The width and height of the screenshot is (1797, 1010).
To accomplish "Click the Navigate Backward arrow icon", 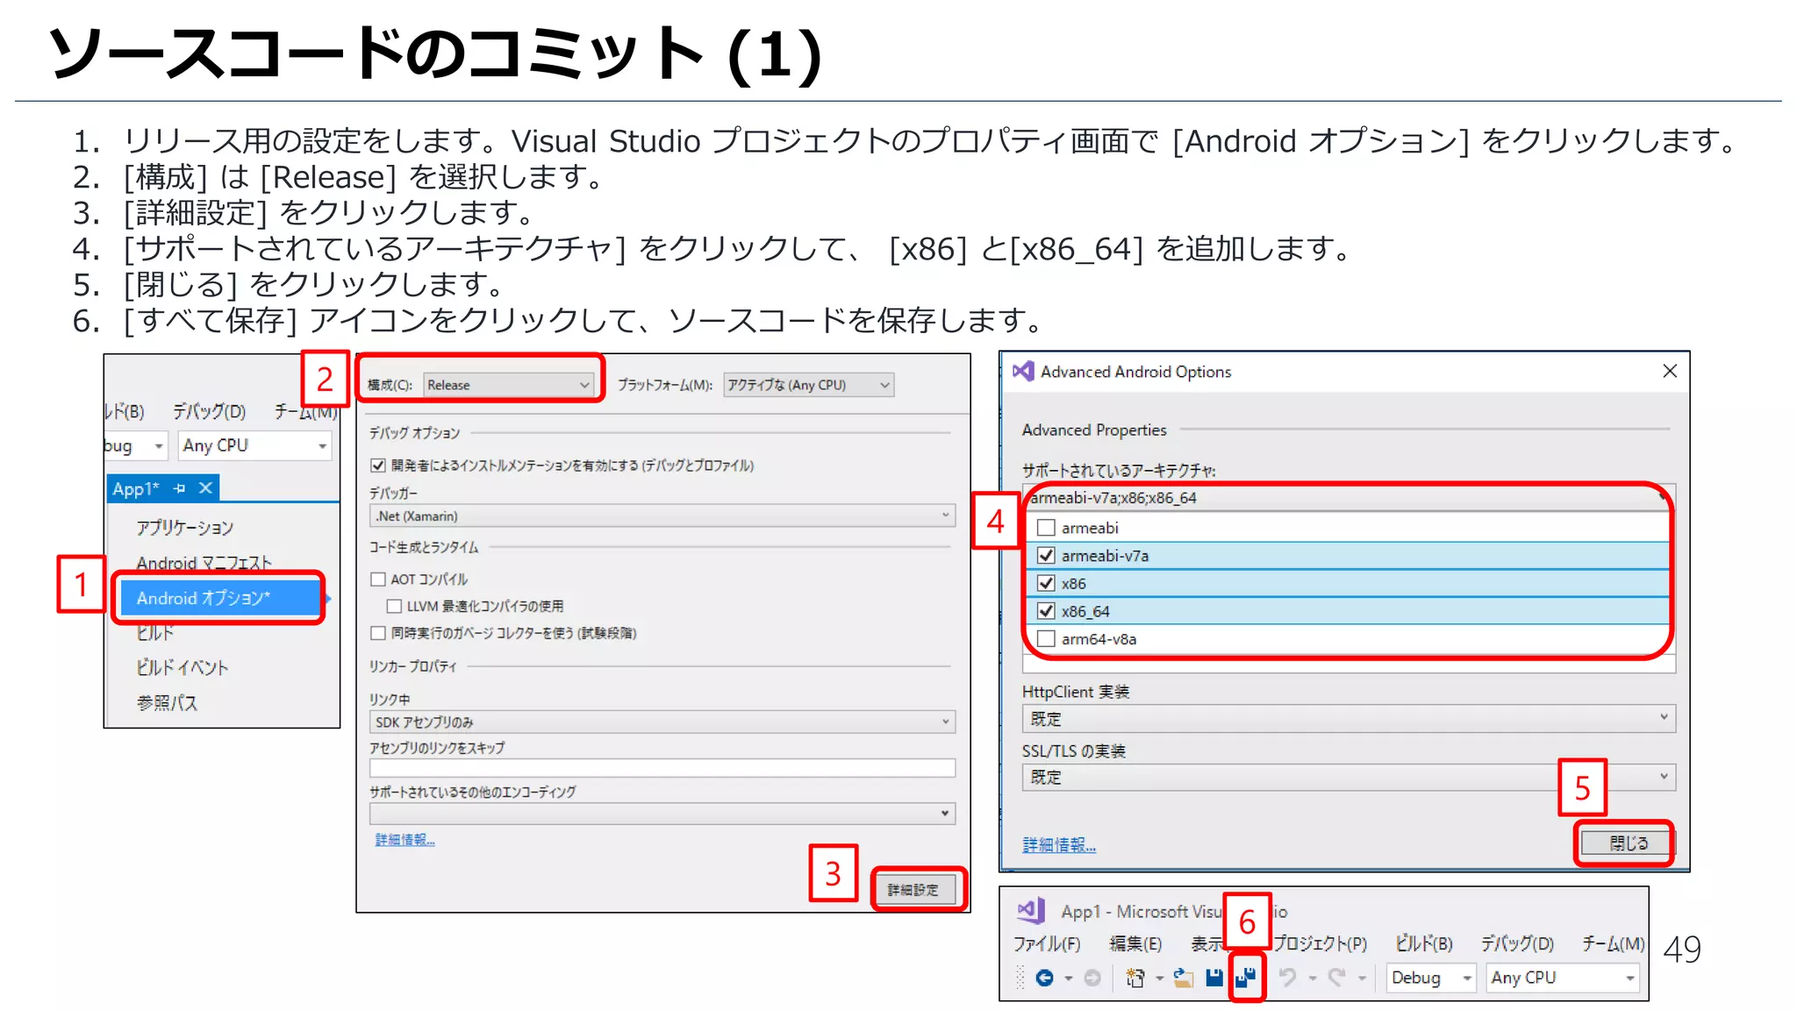I will tap(1044, 978).
